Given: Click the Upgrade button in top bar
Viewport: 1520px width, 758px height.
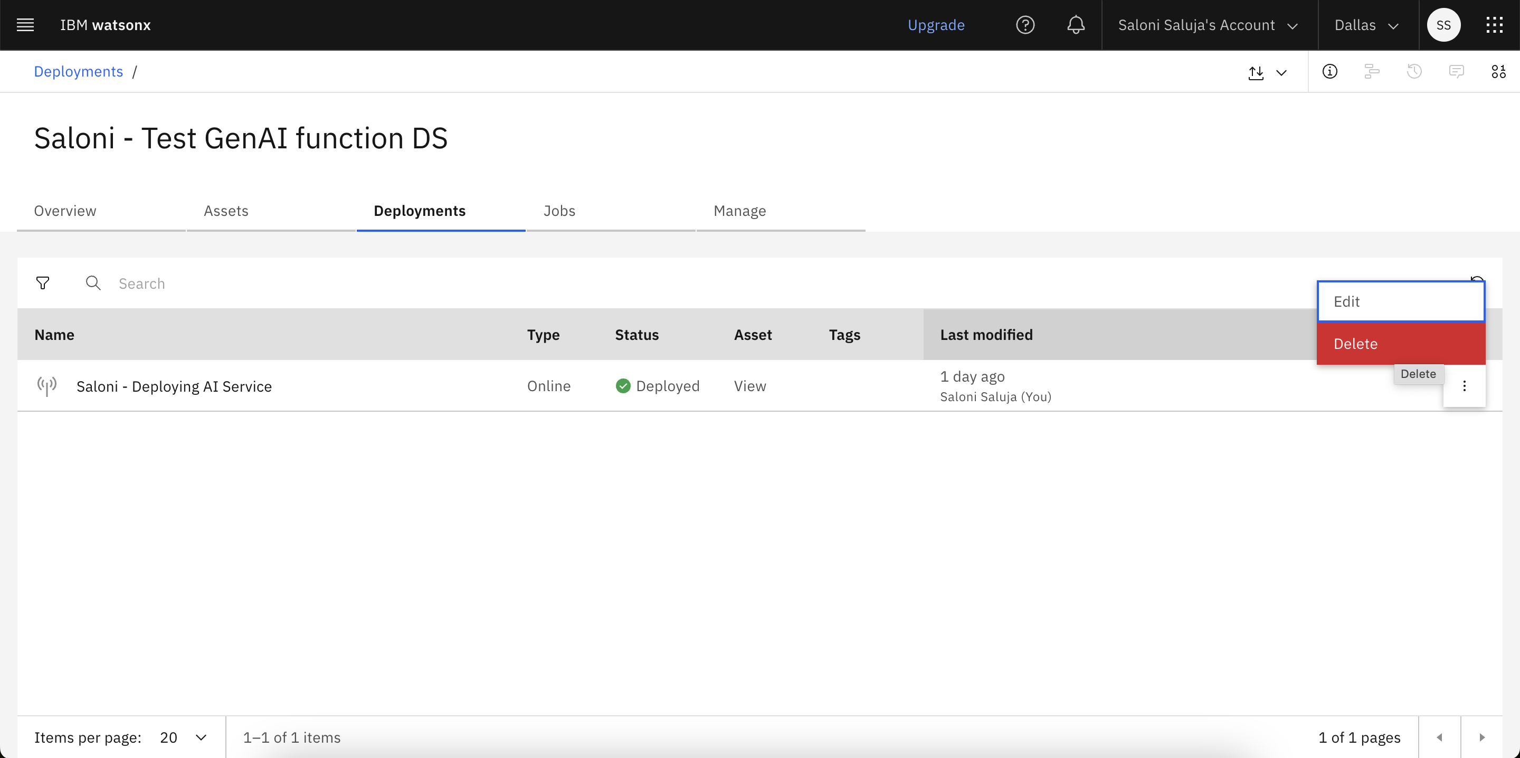Looking at the screenshot, I should click(x=936, y=24).
